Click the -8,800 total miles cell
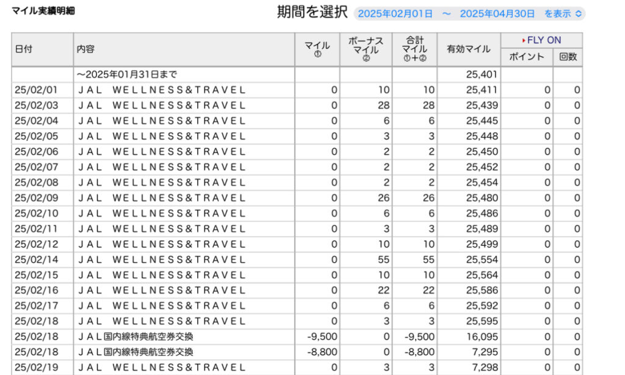Viewport: 625px width, 375px height. click(x=419, y=352)
